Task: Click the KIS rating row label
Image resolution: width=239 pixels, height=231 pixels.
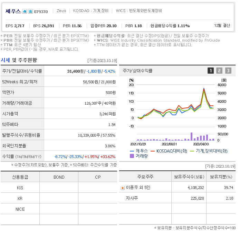Action: (20, 188)
